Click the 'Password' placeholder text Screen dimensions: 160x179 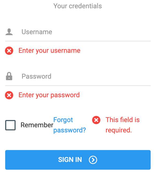(36, 76)
